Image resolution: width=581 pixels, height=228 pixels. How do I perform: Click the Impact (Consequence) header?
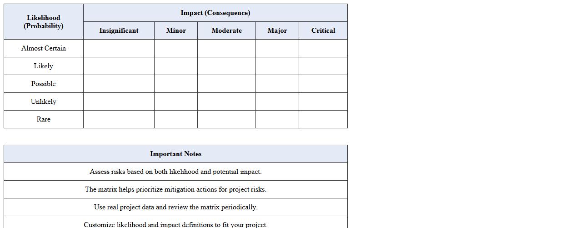tap(215, 13)
